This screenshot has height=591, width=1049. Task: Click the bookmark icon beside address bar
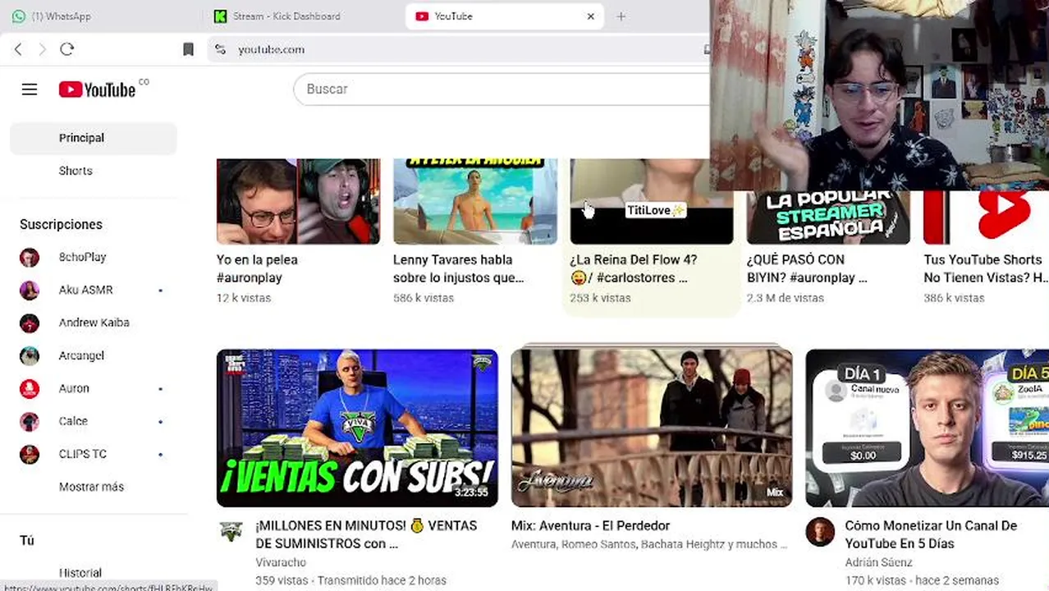(188, 49)
